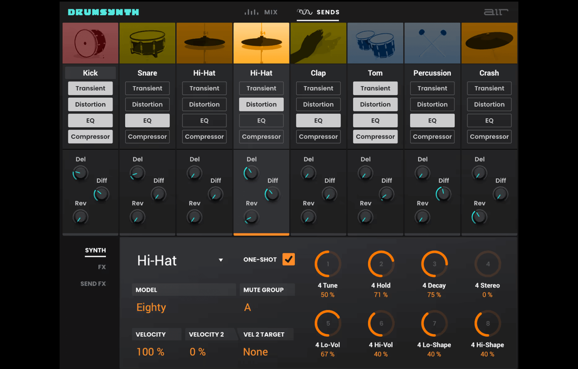This screenshot has height=369, width=578.
Task: Select the Percussion channel name
Action: coord(432,73)
